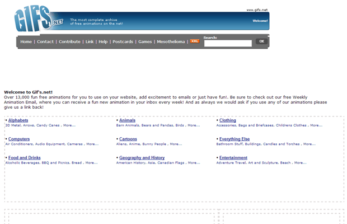This screenshot has width=347, height=224.
Task: Open the Cartoons category link
Action: (128, 139)
